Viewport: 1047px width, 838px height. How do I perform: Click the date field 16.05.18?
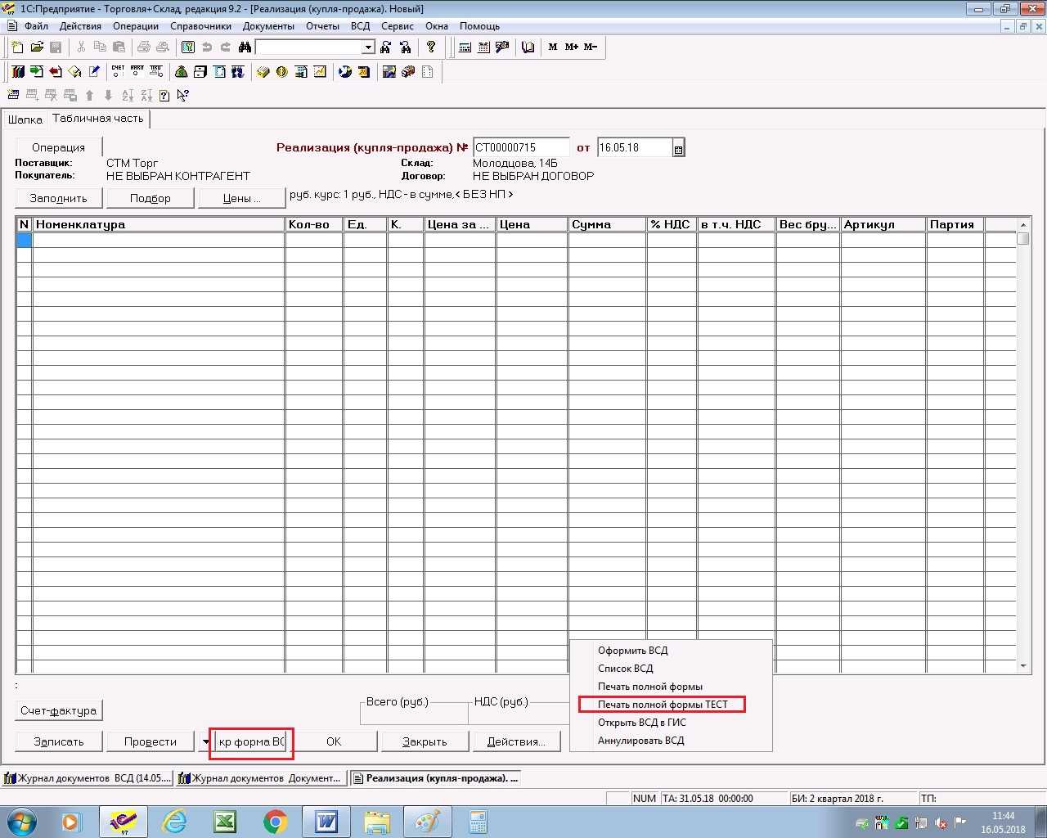[x=635, y=148]
